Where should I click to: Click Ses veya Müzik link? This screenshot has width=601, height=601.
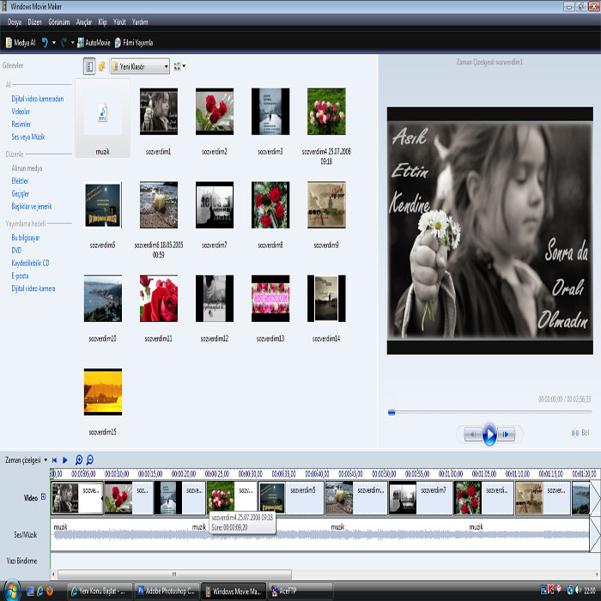(28, 137)
